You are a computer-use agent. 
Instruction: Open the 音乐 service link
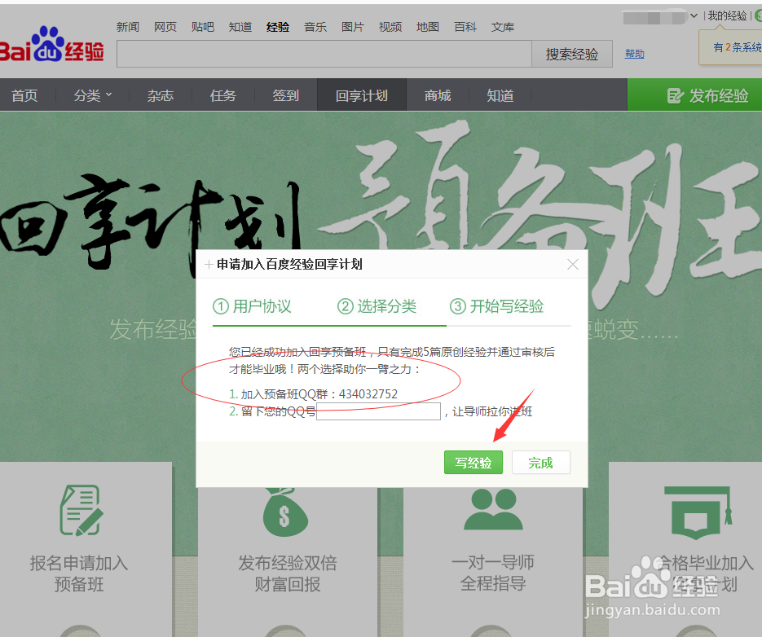click(315, 27)
